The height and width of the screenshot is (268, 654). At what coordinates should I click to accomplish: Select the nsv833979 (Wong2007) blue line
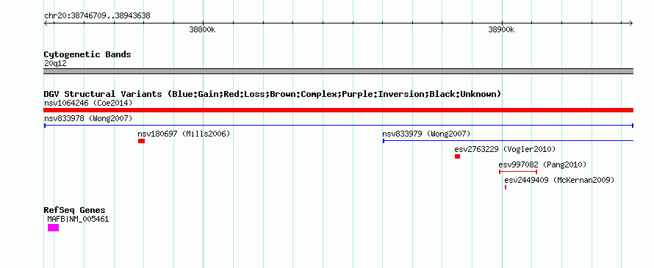coord(508,141)
